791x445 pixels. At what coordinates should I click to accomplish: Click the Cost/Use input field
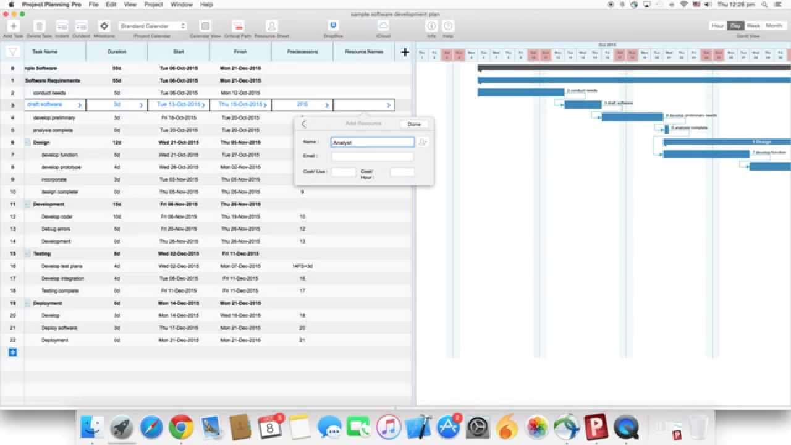344,172
